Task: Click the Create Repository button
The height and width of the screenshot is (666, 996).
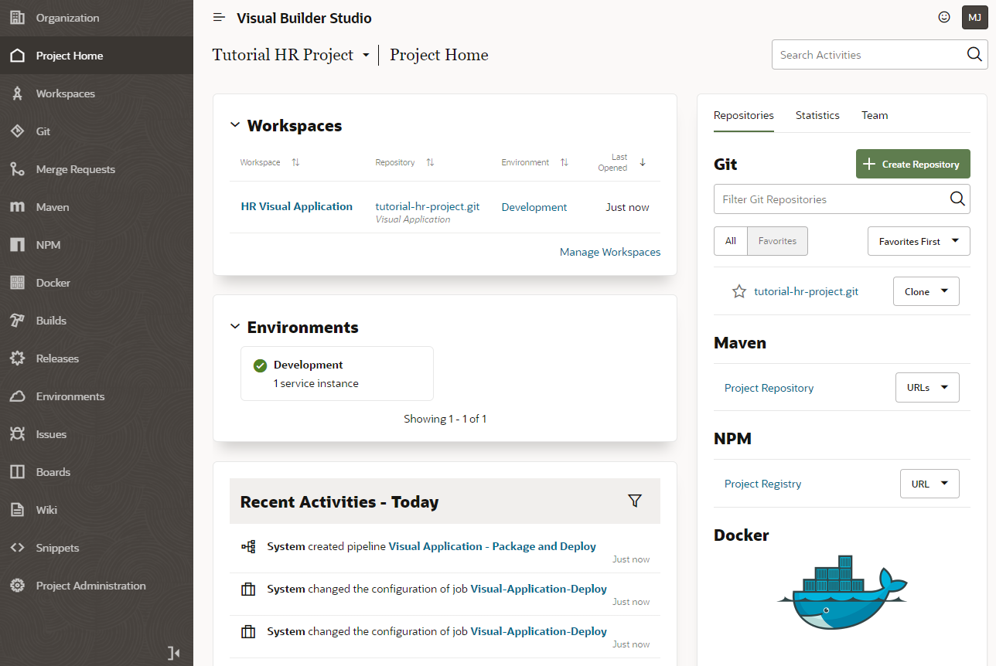Action: 912,164
